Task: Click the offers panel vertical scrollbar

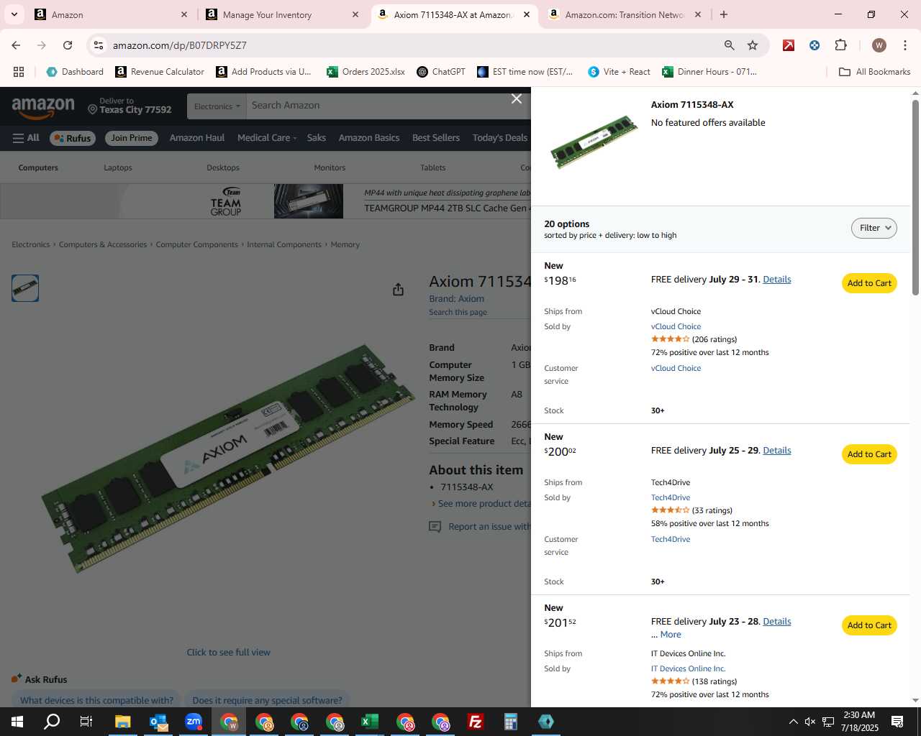Action: point(915,198)
